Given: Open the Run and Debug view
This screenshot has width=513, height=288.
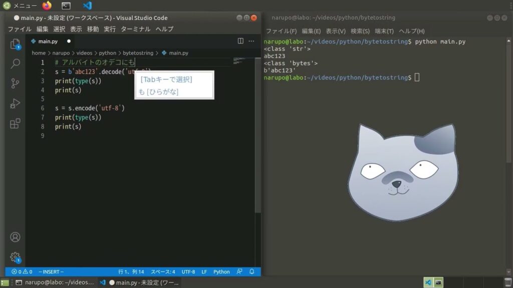Looking at the screenshot, I should [15, 103].
